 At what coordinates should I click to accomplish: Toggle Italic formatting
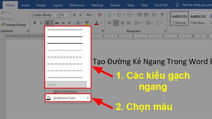tap(40, 23)
